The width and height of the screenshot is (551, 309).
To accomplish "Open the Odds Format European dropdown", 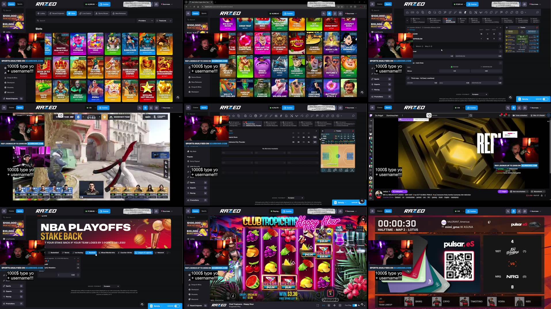I will click(295, 197).
